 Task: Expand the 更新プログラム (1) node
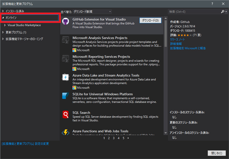3,32
